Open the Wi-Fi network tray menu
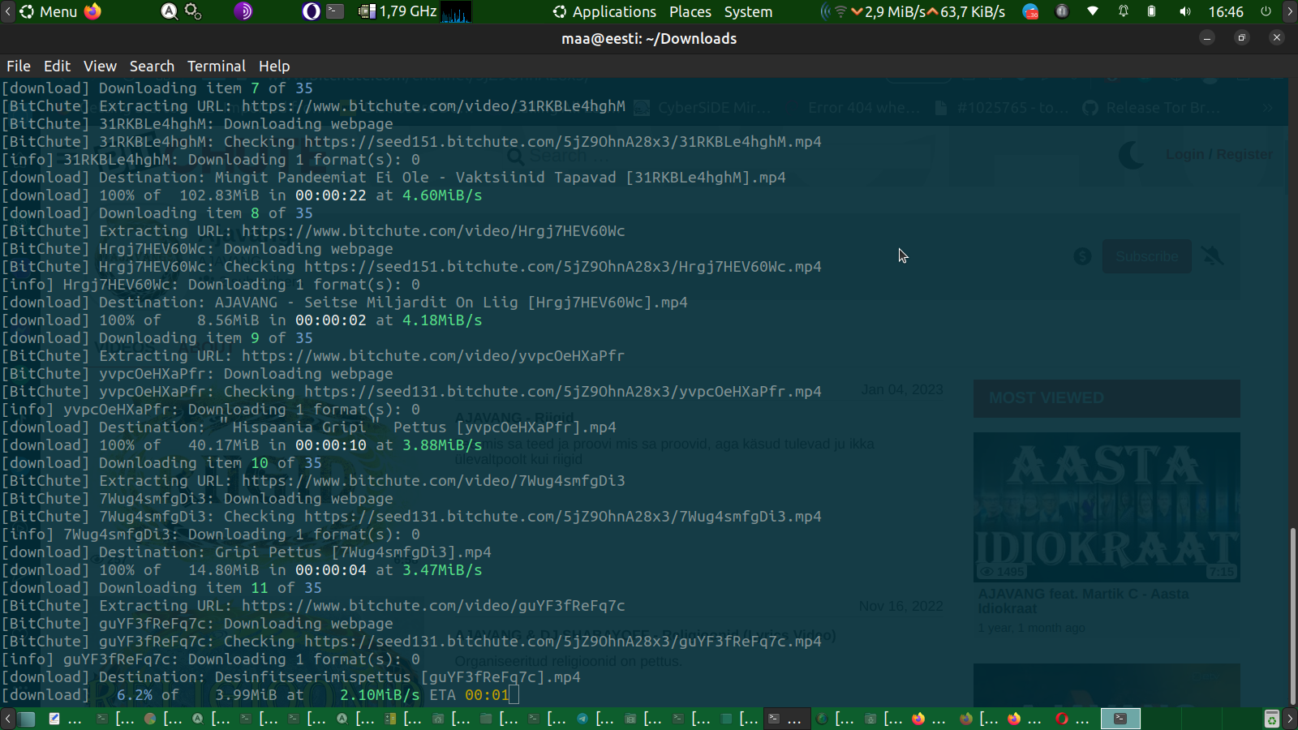 coord(1093,11)
